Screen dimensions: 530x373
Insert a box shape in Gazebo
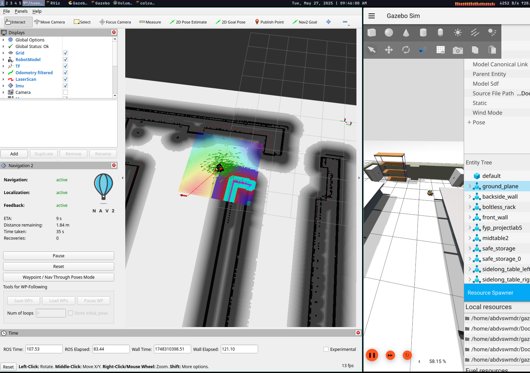(372, 32)
